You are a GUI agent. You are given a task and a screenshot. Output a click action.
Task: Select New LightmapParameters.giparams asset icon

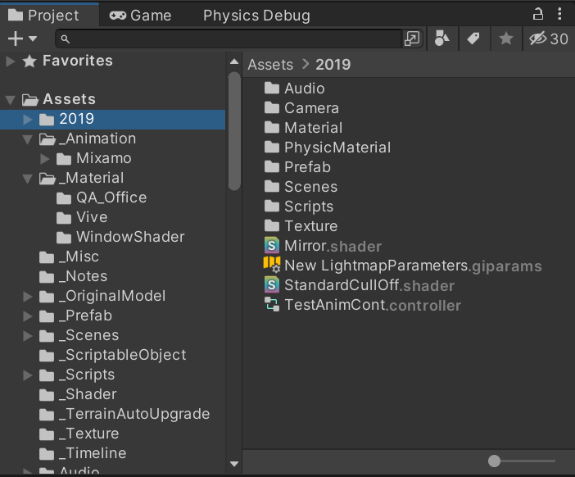(272, 265)
